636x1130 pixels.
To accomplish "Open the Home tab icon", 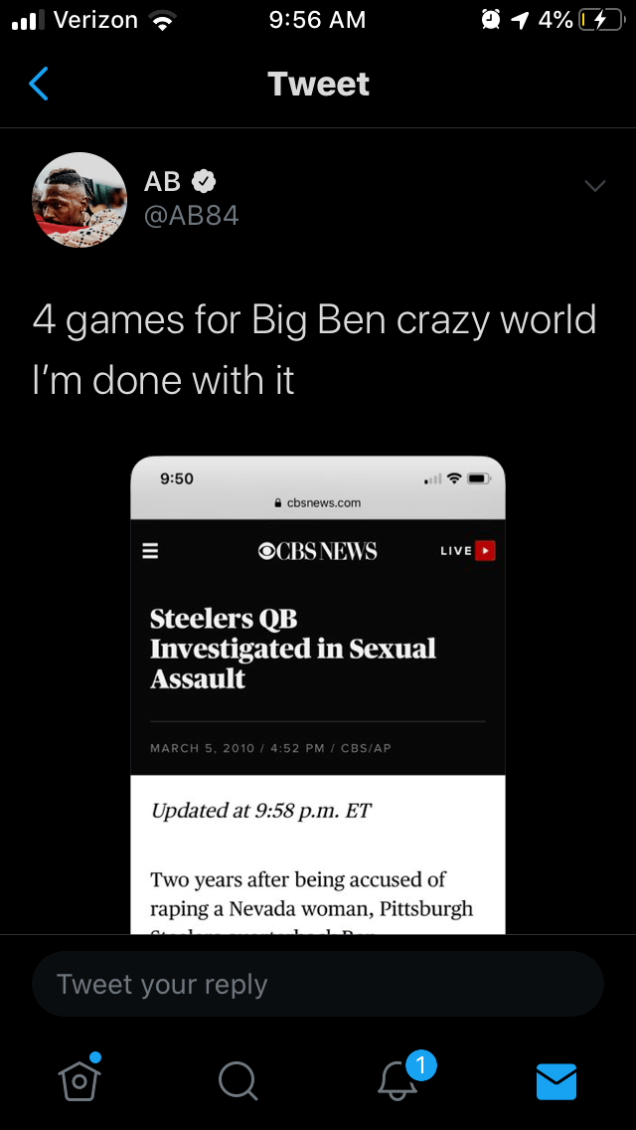I will (79, 1079).
